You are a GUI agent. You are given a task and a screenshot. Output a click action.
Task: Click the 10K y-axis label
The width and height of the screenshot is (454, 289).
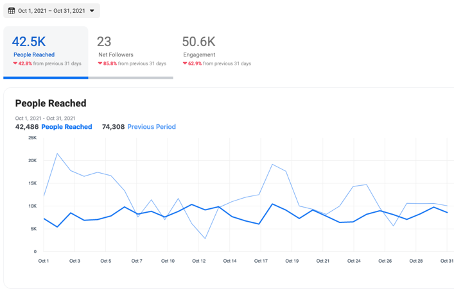(x=32, y=206)
